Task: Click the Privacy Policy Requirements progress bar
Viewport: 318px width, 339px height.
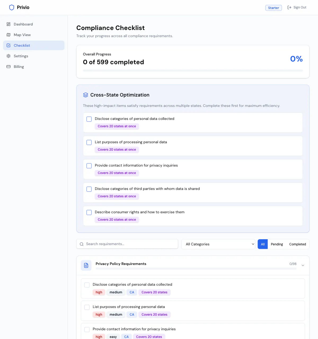Action: point(196,269)
